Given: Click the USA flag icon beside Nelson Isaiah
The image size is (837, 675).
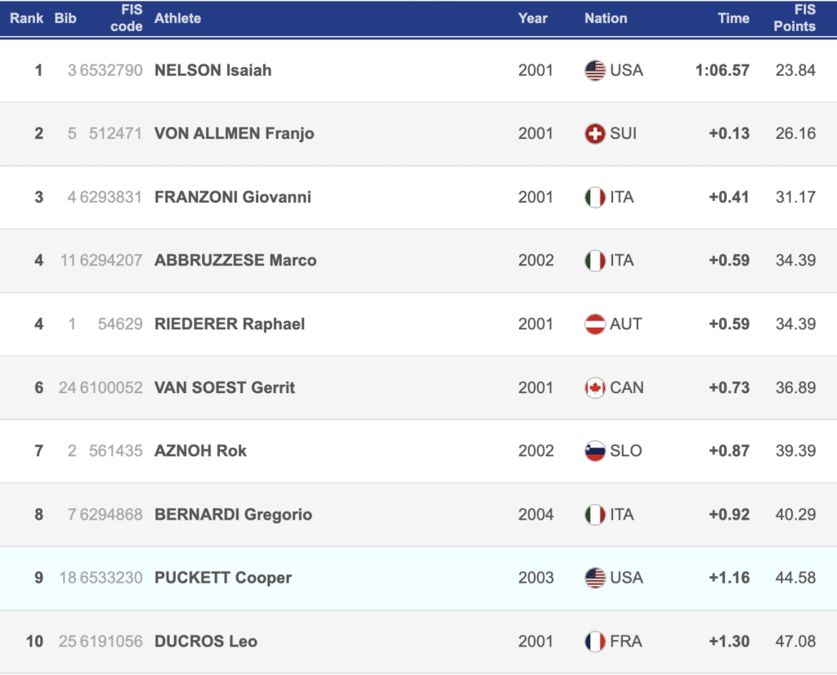Looking at the screenshot, I should pyautogui.click(x=595, y=70).
